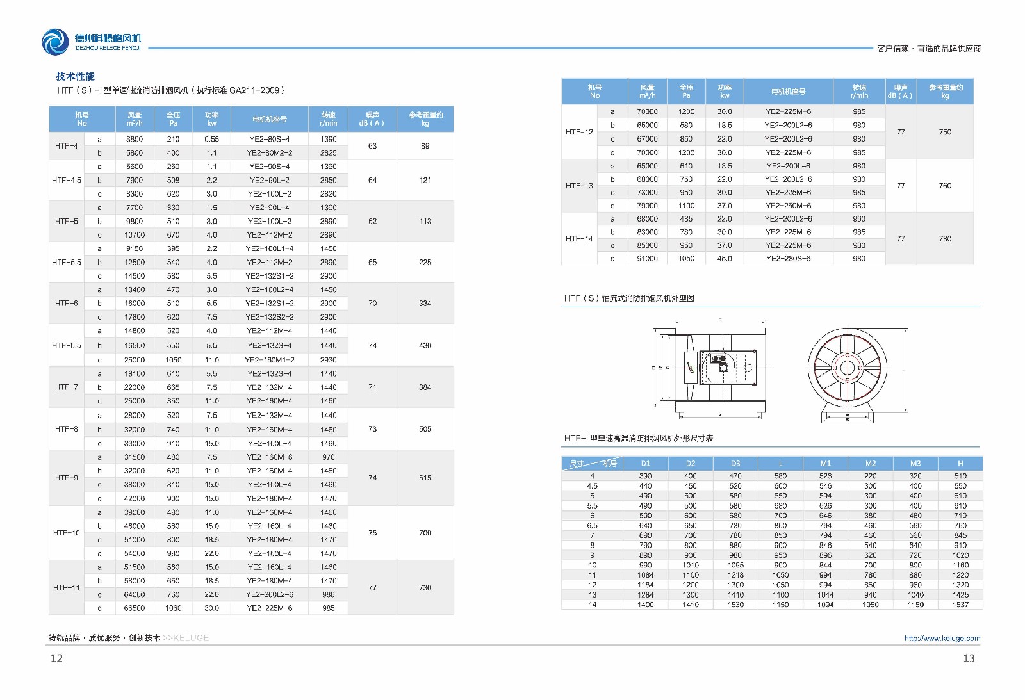Click speed value 2930 cell

pyautogui.click(x=329, y=360)
